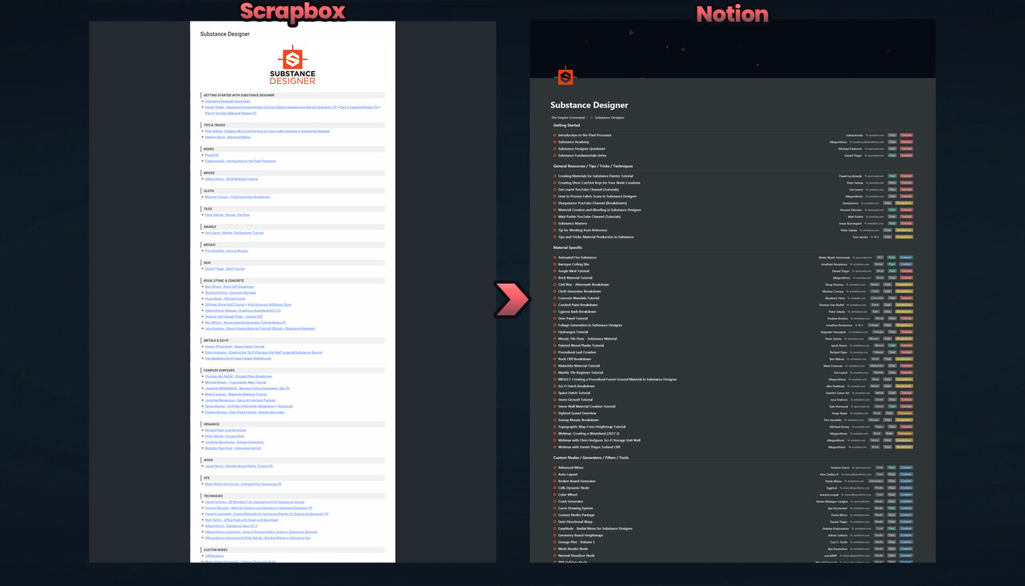The width and height of the screenshot is (1025, 586).
Task: Click the icon beside Cracked Paint Breakdown
Action: [x=554, y=305]
